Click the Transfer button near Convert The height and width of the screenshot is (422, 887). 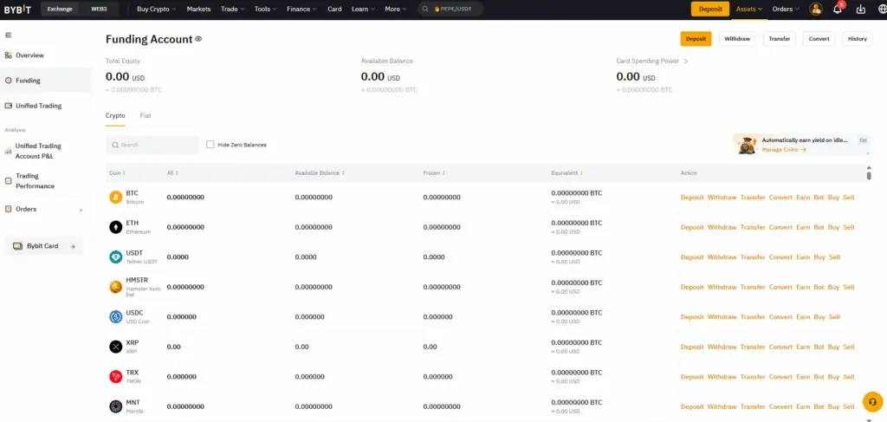tap(780, 39)
